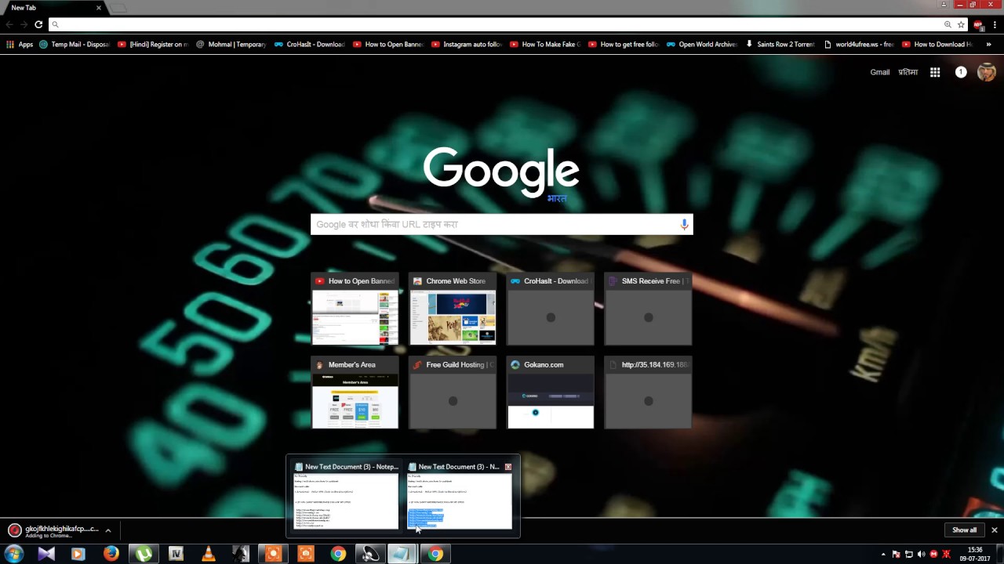Viewport: 1004px width, 564px height.
Task: Select first New Text Document Notepad preview
Action: [346, 495]
